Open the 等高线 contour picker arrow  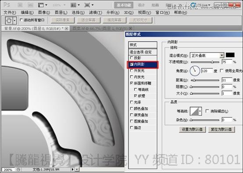200,111
